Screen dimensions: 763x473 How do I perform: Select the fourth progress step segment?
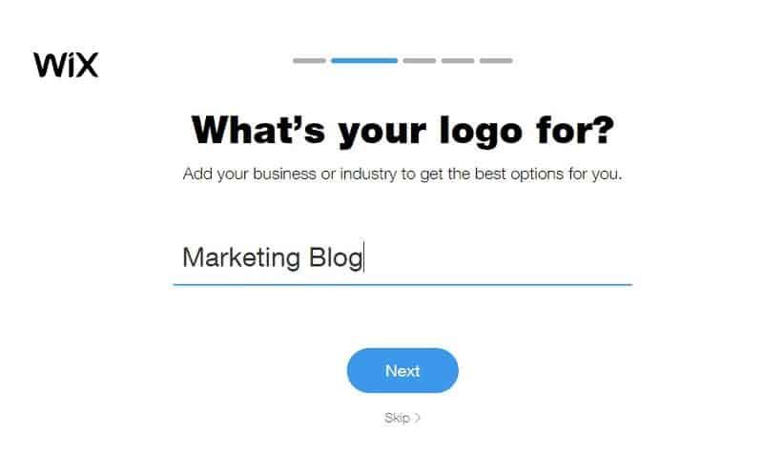pos(458,61)
